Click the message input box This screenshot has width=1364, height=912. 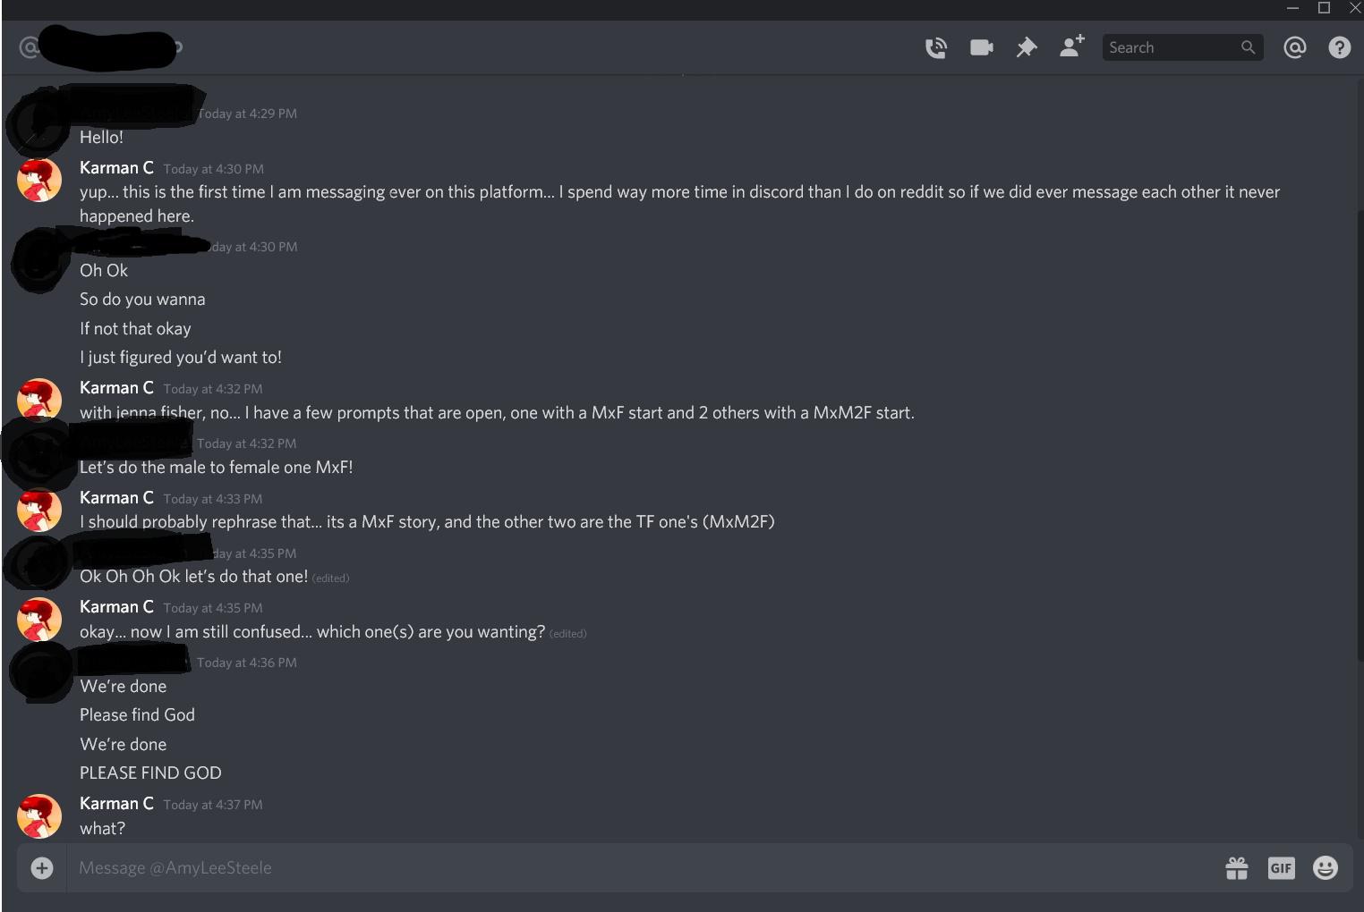click(x=537, y=867)
